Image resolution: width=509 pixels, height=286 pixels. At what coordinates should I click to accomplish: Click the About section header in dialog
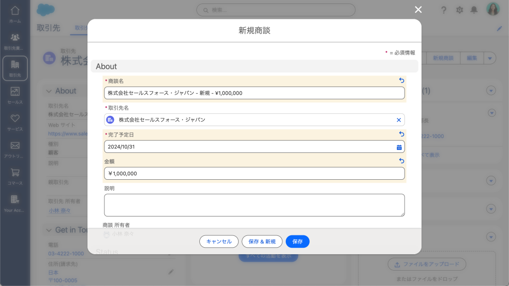[254, 66]
